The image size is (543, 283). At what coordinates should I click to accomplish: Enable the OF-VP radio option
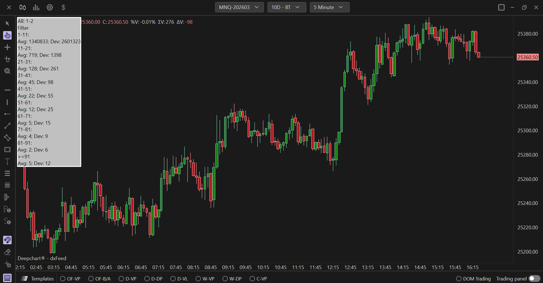point(63,279)
